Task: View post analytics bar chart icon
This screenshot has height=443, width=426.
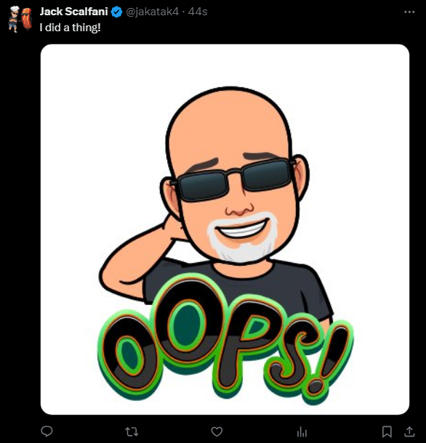Action: (x=302, y=432)
